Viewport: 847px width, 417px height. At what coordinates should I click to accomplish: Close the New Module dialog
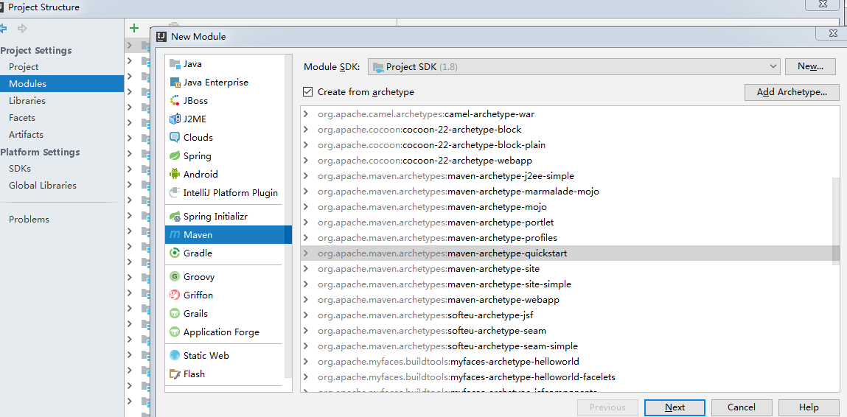coord(834,33)
